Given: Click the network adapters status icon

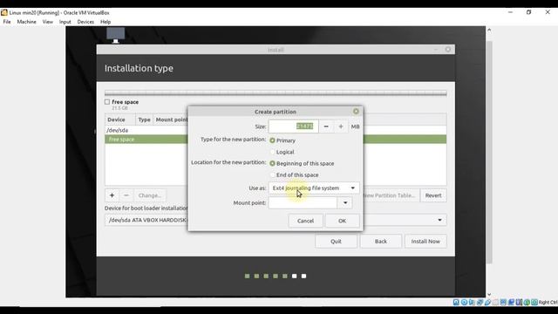Looking at the screenshot, I should pyautogui.click(x=480, y=303).
